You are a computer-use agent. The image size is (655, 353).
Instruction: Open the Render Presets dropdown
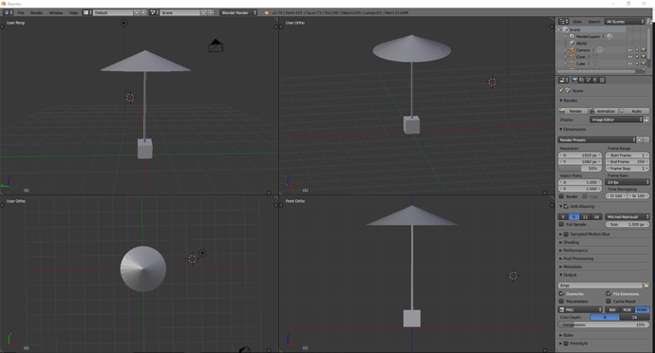597,139
